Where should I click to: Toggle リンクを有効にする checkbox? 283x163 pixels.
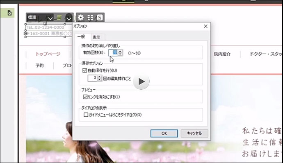coord(85,97)
